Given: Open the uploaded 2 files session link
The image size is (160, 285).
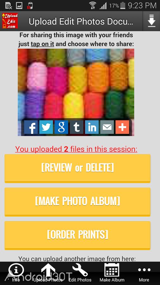Looking at the screenshot, I should pos(76,149).
